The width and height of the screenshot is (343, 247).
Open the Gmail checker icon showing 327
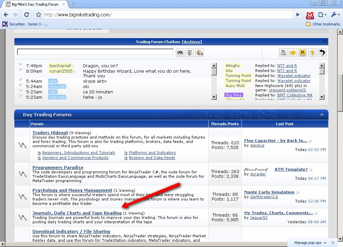(x=310, y=15)
